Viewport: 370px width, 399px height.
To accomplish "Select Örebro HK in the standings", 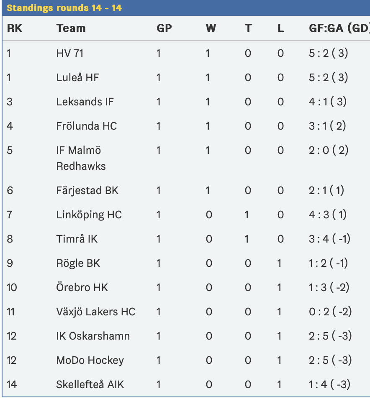I will pyautogui.click(x=82, y=288).
